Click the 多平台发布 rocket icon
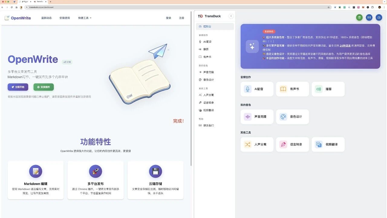The image size is (387, 218). pos(96,171)
